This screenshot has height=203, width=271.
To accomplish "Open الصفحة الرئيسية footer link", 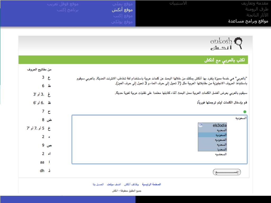I will (151, 184).
